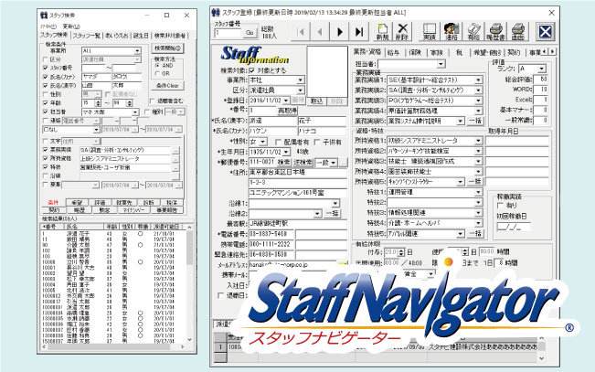This screenshot has height=372, width=595.
Task: Close the form with big blue X icon
Action: tap(545, 31)
